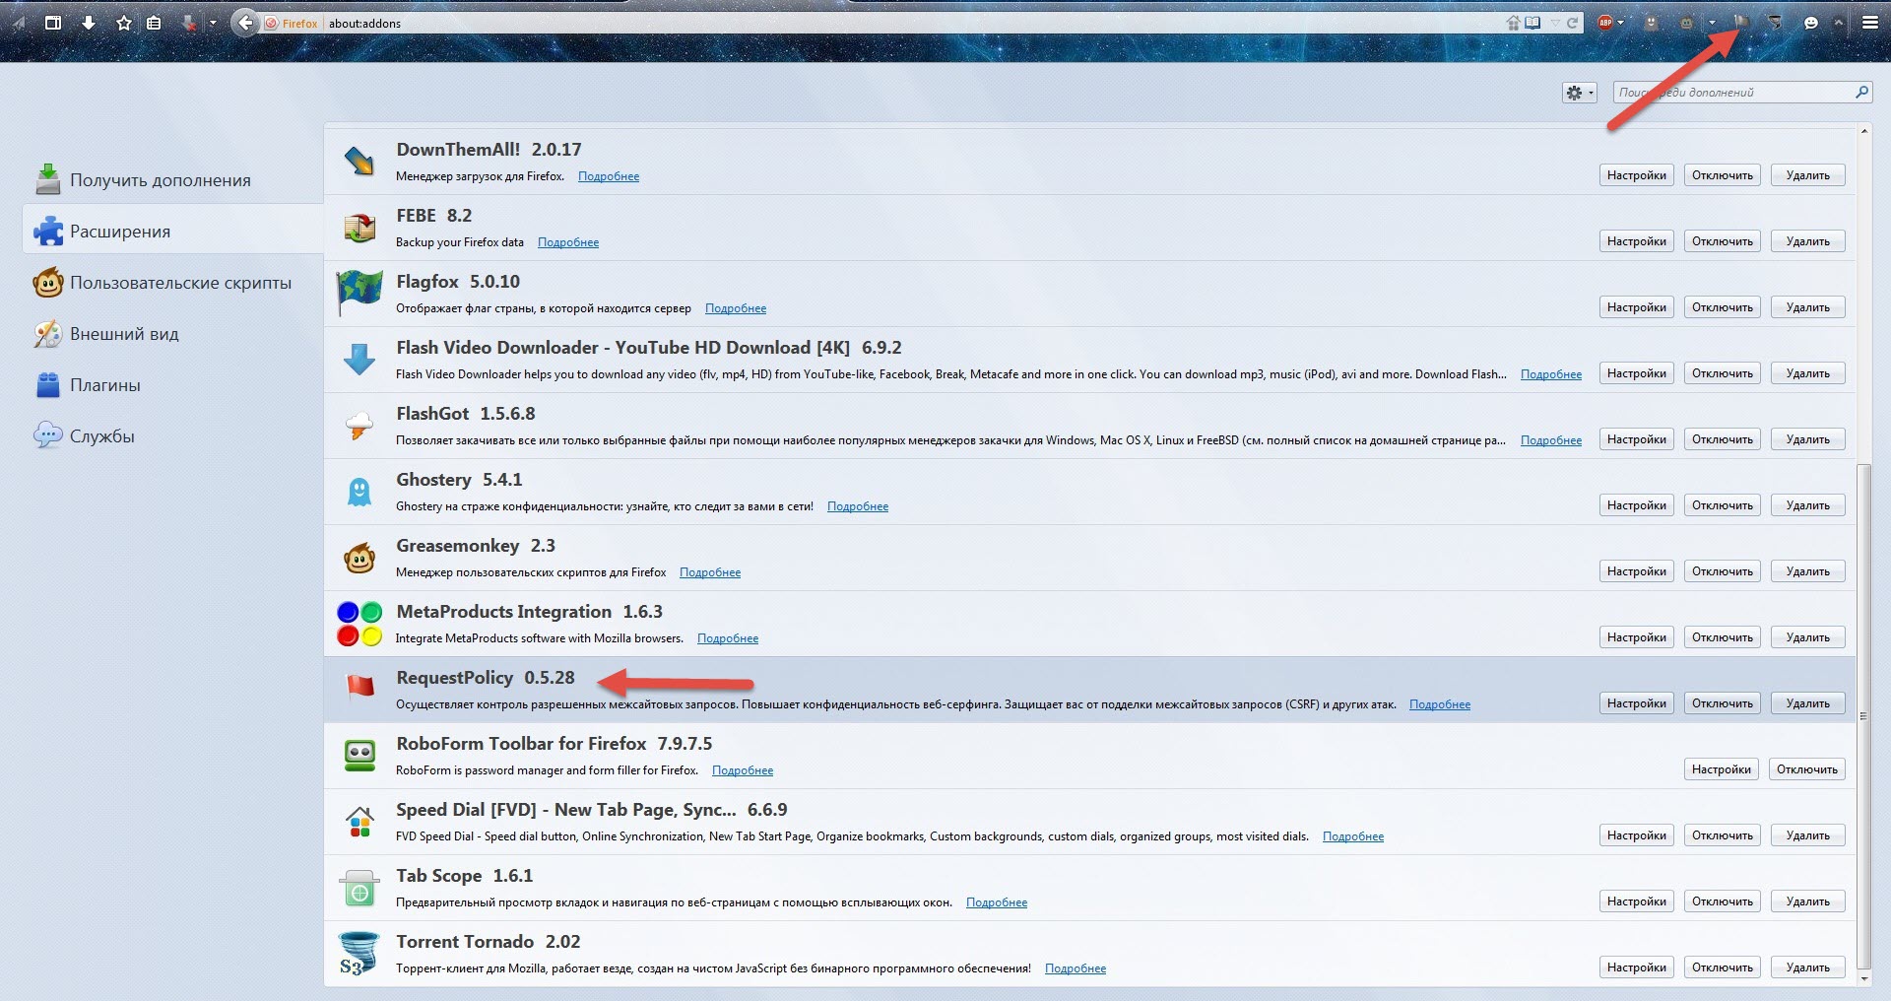Screen dimensions: 1891x1001
Task: Click the Torrent Tornado toolbar icon
Action: [x=1775, y=22]
